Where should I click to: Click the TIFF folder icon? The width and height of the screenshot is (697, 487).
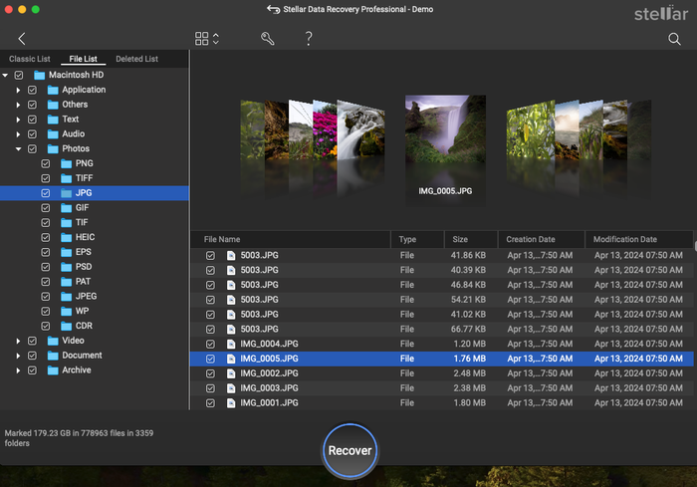(x=67, y=178)
